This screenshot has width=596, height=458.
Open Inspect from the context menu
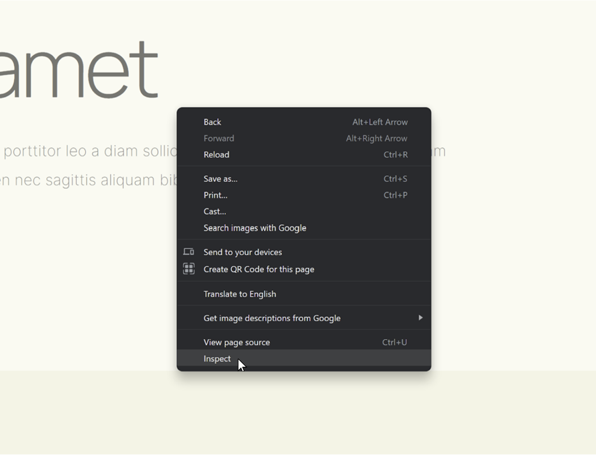point(217,358)
